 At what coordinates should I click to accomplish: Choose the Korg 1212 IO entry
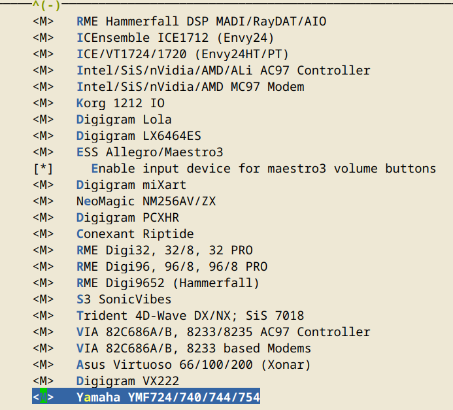click(x=120, y=103)
